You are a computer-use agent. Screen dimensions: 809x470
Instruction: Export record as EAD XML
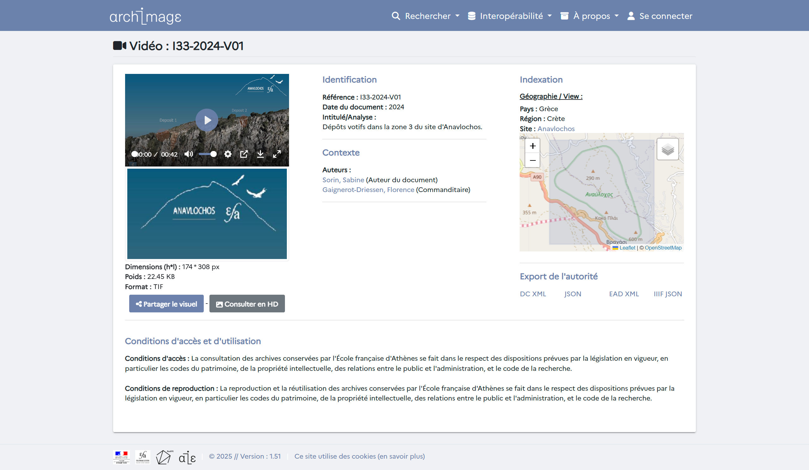[x=624, y=294]
